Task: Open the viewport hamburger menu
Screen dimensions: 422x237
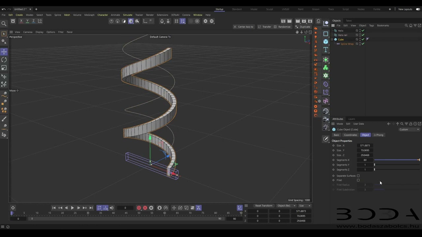Action: pos(11,32)
